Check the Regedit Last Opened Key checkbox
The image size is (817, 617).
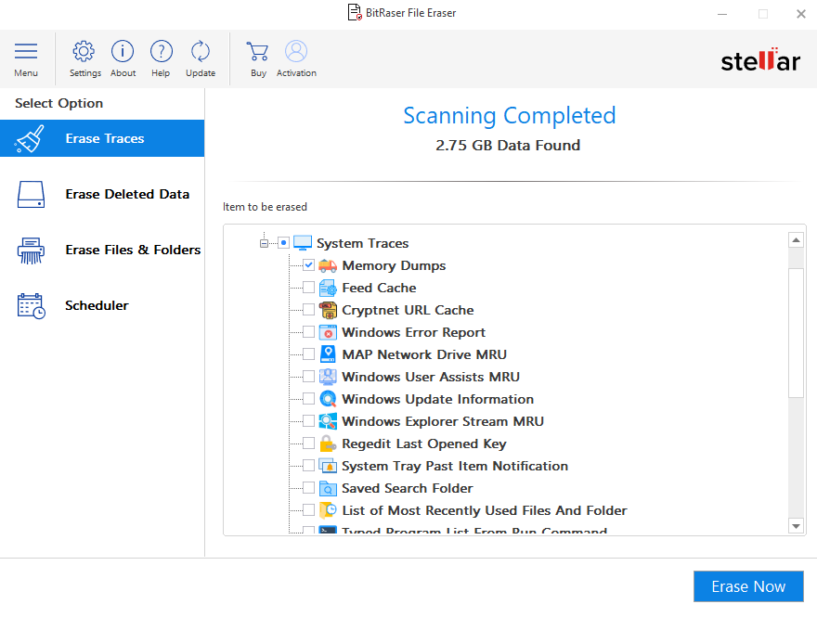pyautogui.click(x=308, y=443)
